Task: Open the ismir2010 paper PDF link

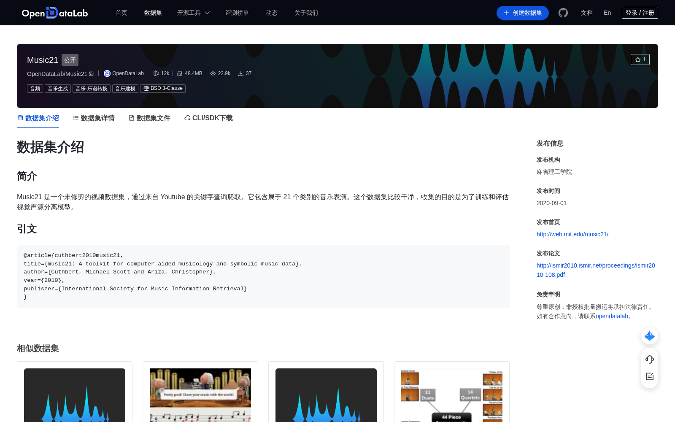Action: pyautogui.click(x=596, y=270)
